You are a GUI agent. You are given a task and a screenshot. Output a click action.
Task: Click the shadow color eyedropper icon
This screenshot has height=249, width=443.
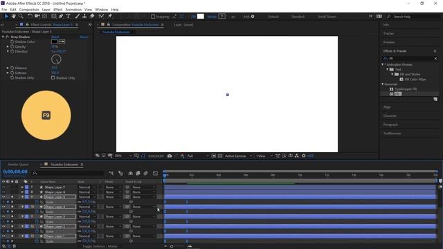pyautogui.click(x=62, y=41)
